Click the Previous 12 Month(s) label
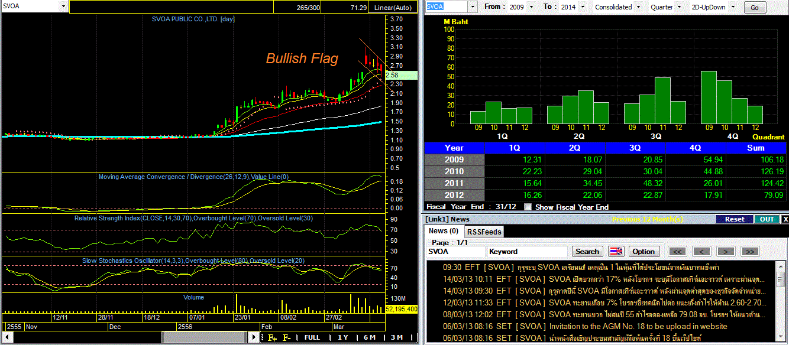Image resolution: width=789 pixels, height=345 pixels. click(x=648, y=219)
